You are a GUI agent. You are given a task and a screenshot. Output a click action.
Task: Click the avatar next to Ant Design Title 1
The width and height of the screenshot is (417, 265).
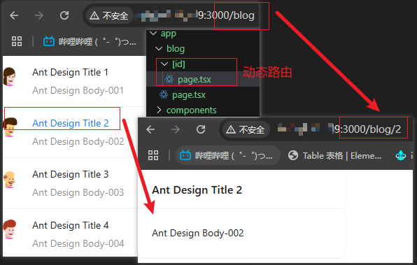click(10, 76)
